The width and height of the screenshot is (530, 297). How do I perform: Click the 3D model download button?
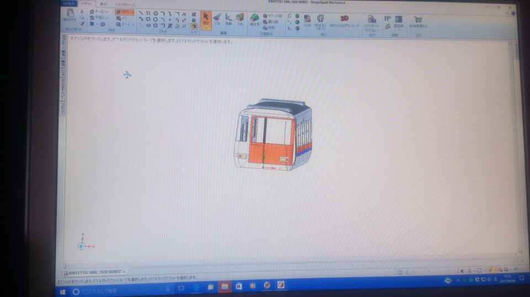coord(344,21)
